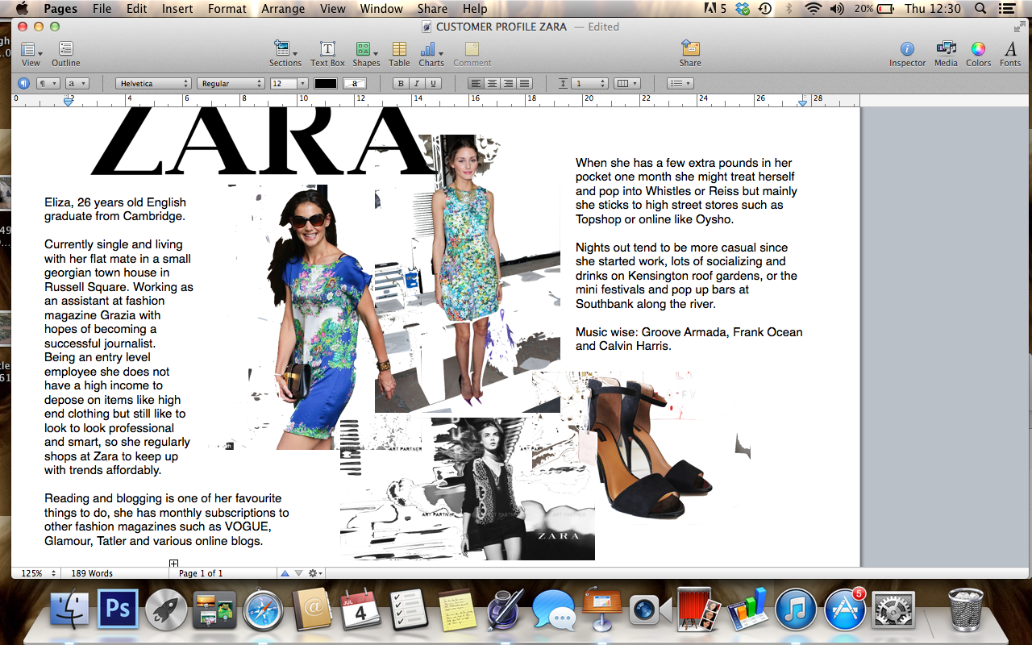The height and width of the screenshot is (645, 1032).
Task: Open the 125% zoom level dropdown
Action: (x=38, y=573)
